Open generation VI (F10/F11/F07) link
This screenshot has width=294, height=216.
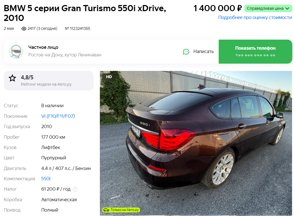(x=58, y=116)
